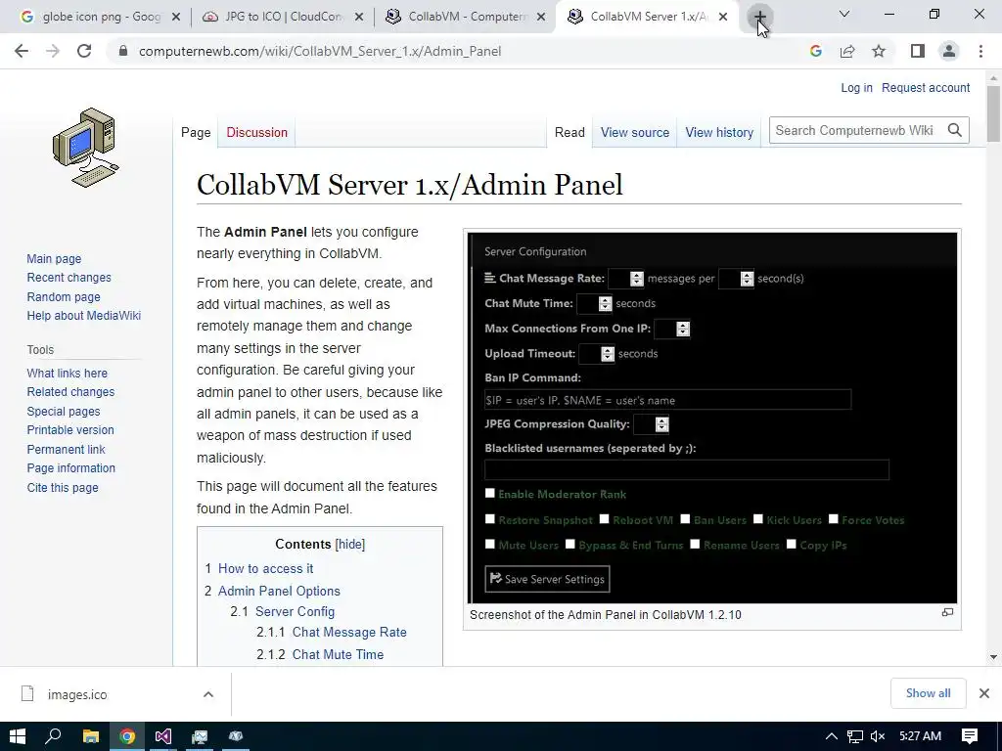This screenshot has width=1002, height=751.
Task: Select the Read tab
Action: [x=569, y=132]
